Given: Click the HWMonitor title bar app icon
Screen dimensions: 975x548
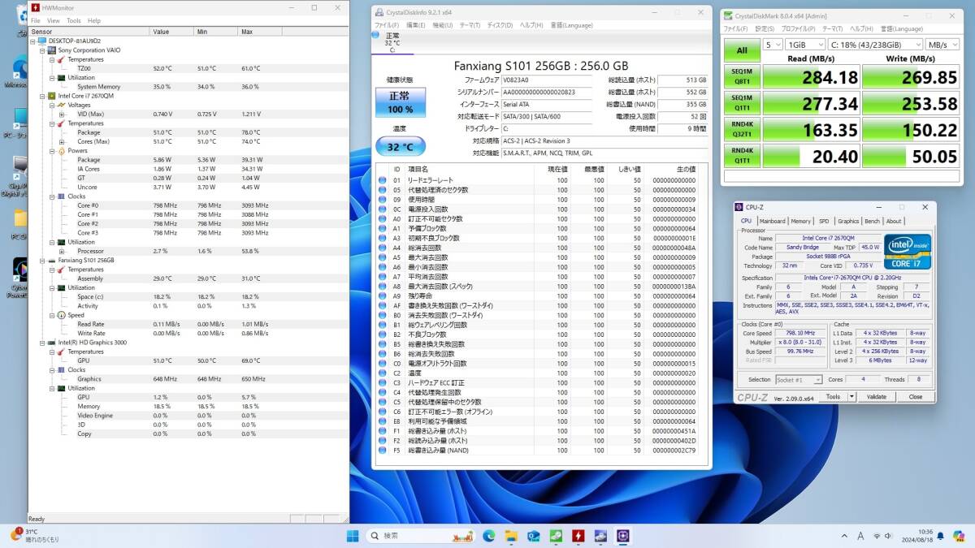Looking at the screenshot, I should pos(34,7).
